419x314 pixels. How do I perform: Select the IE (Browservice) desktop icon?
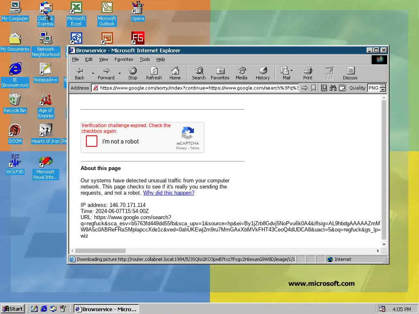(15, 75)
